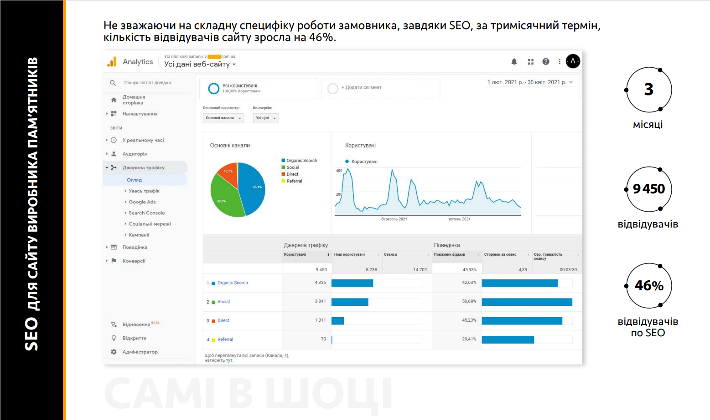Open the Referral channel link
710x420 pixels.
tap(225, 339)
